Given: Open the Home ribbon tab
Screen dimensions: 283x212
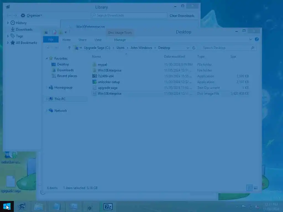Looking at the screenshot, I should coord(66,40).
